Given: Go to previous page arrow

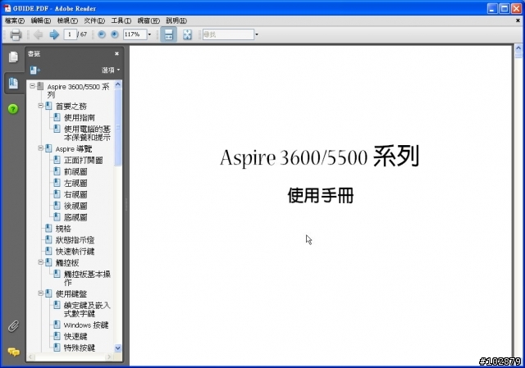Looking at the screenshot, I should click(x=39, y=34).
